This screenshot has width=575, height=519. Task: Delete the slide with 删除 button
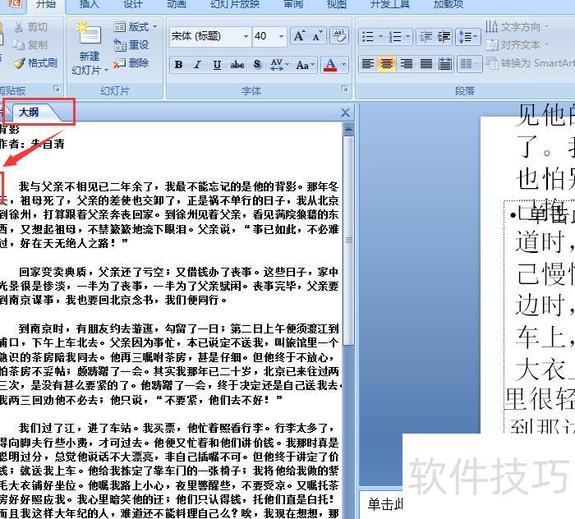click(x=131, y=62)
